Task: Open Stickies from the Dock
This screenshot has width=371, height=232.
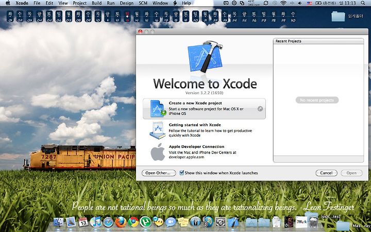Action: (x=183, y=222)
